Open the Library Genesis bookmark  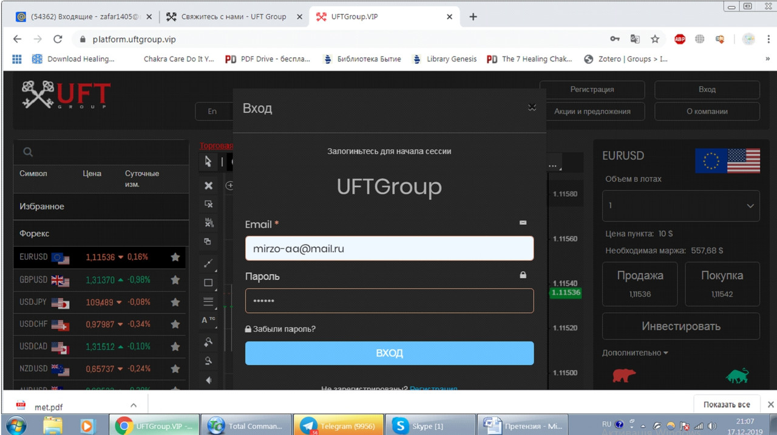(444, 59)
